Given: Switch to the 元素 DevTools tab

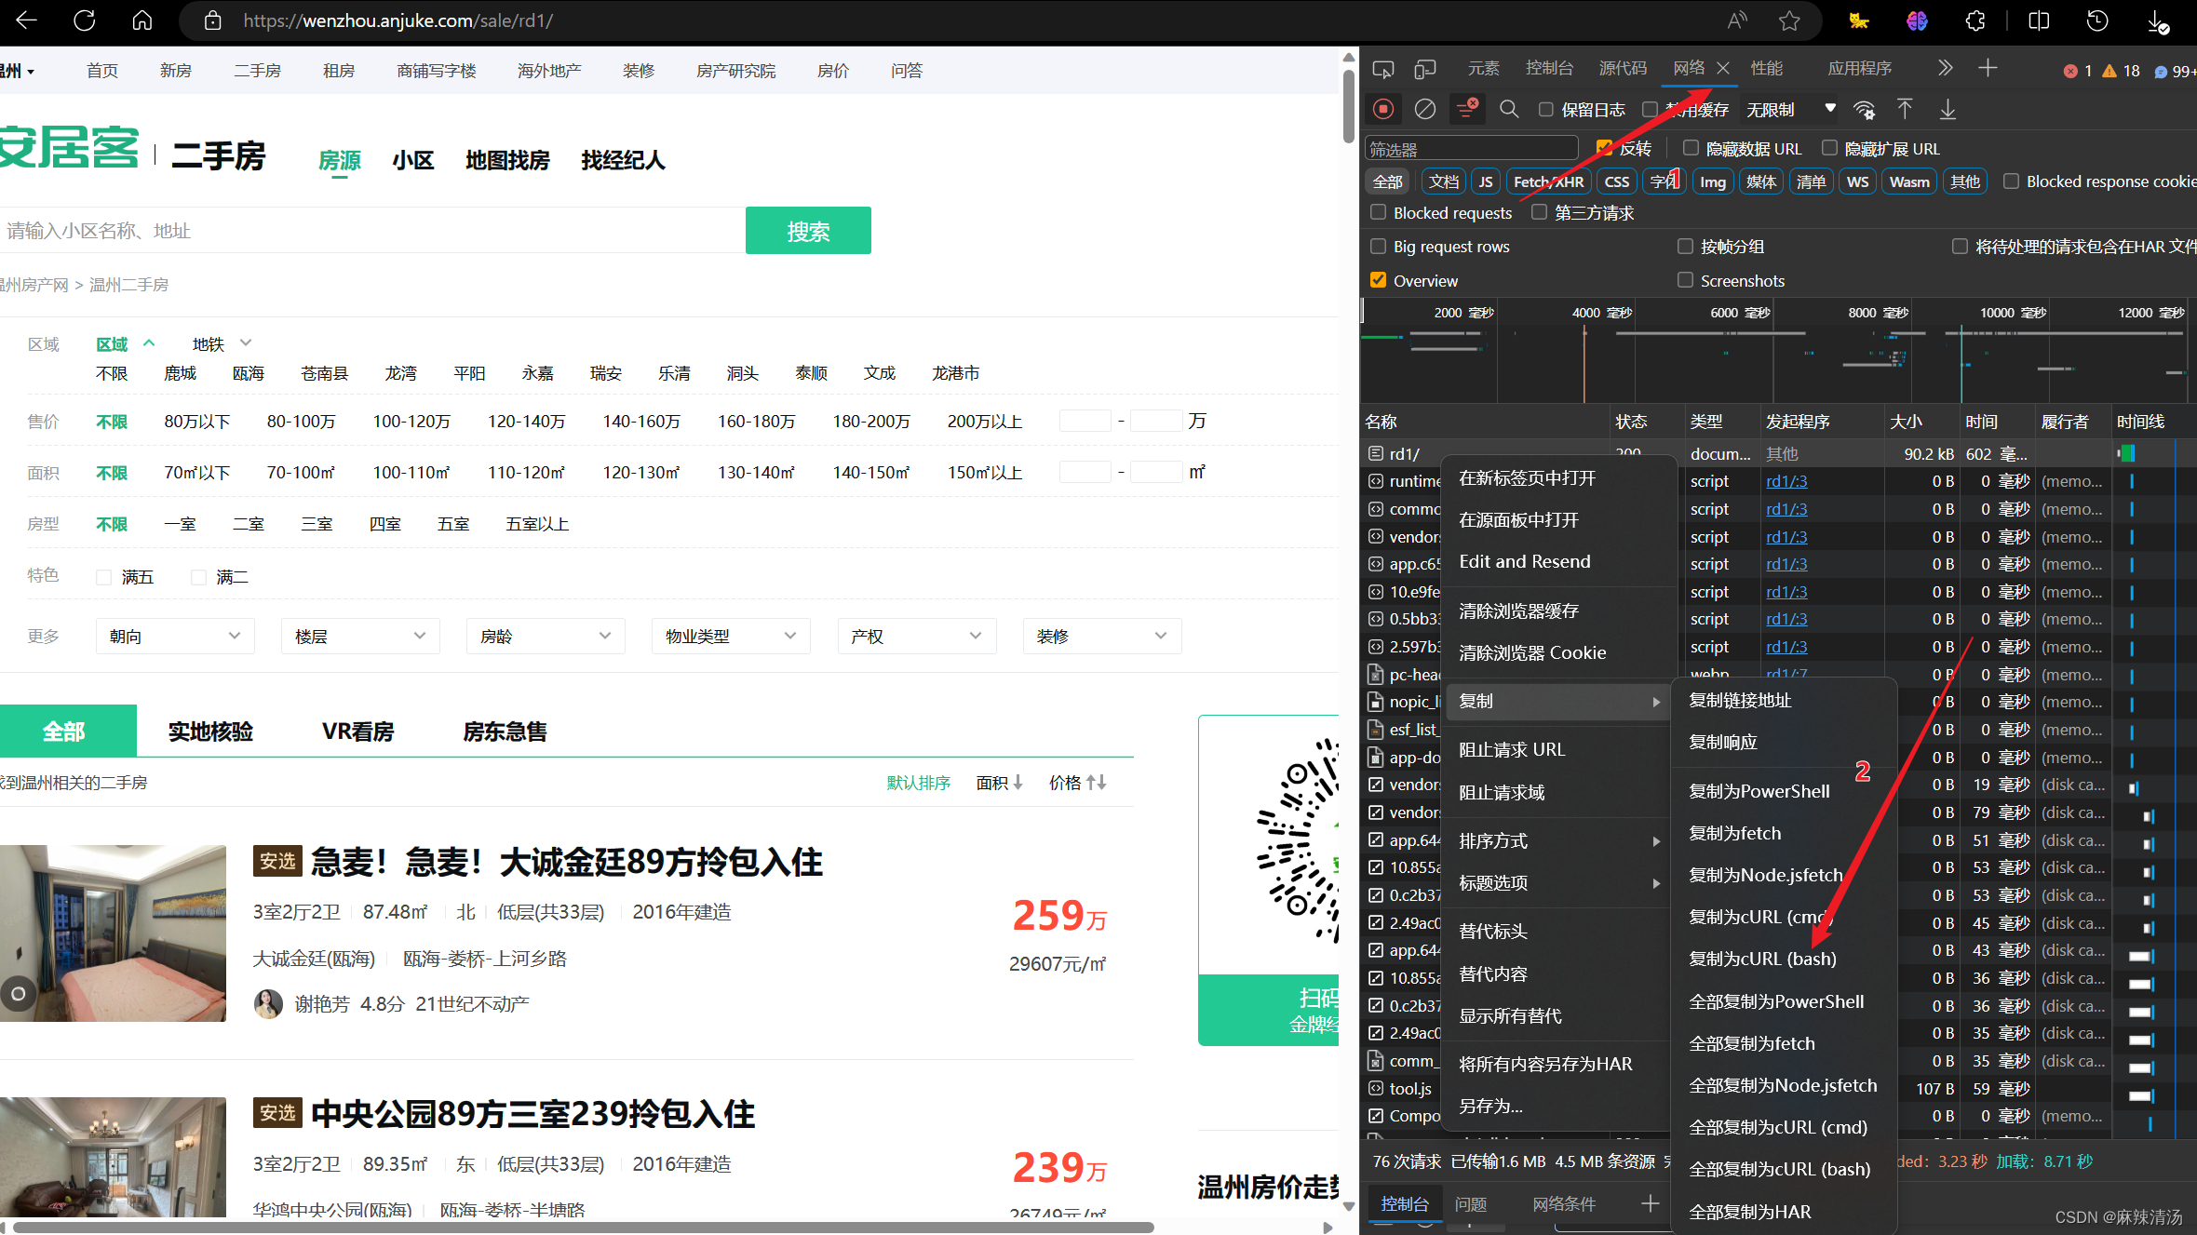Looking at the screenshot, I should 1483,68.
